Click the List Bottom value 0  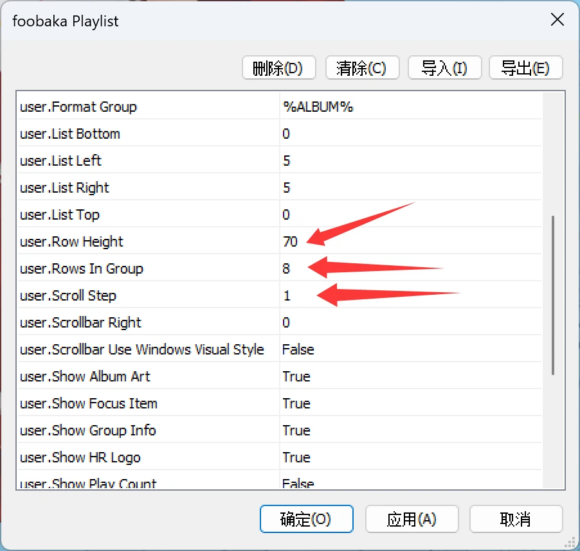pyautogui.click(x=286, y=134)
